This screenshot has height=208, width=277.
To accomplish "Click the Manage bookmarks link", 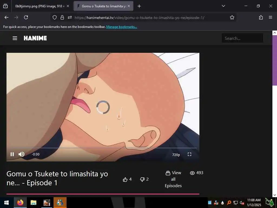I will tap(121, 27).
